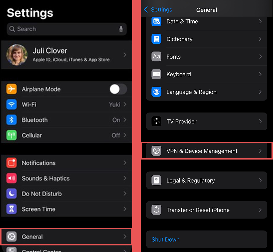Viewport: 273px width, 252px height.
Task: Tap the microphone icon in search bar
Action: [121, 29]
